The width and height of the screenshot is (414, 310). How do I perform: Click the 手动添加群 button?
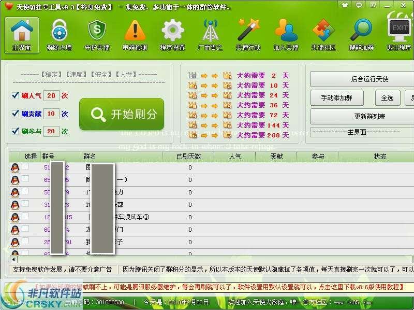pyautogui.click(x=337, y=98)
